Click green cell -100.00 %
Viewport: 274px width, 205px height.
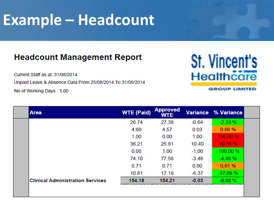(x=228, y=151)
